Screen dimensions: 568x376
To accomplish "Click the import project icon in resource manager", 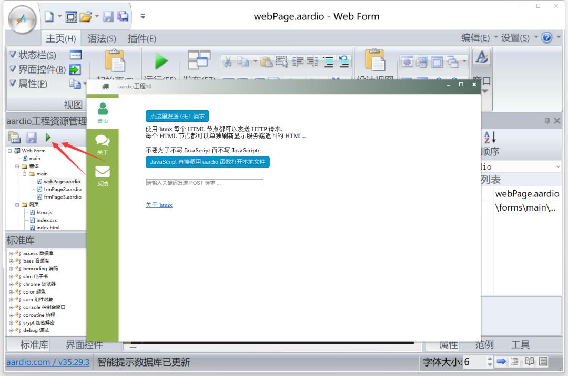I will click(14, 138).
